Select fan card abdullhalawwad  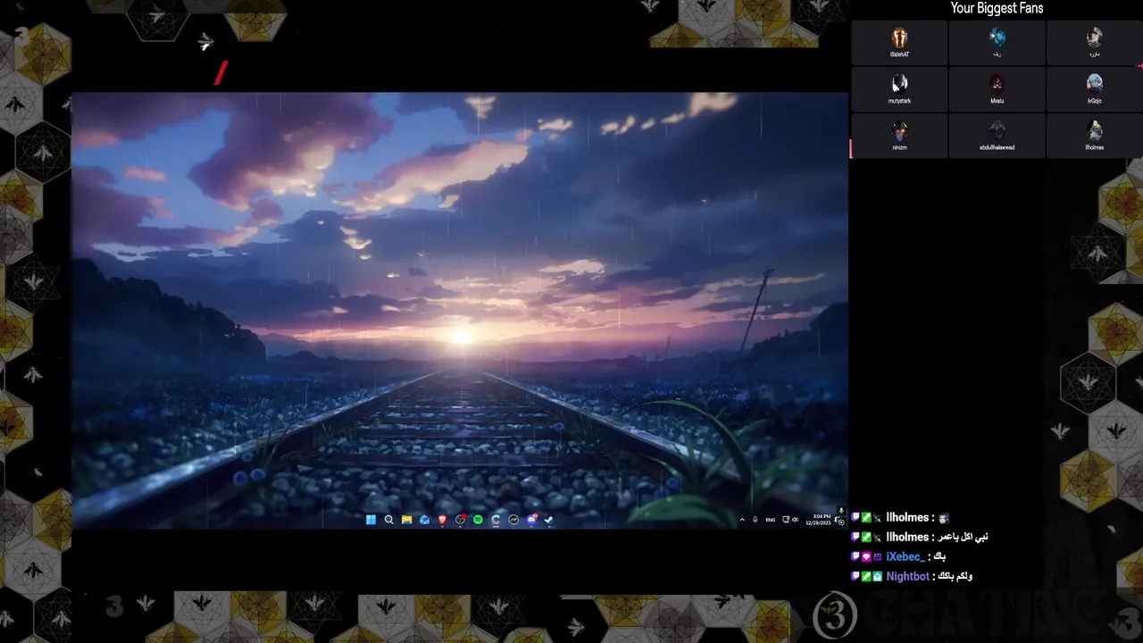pos(997,136)
